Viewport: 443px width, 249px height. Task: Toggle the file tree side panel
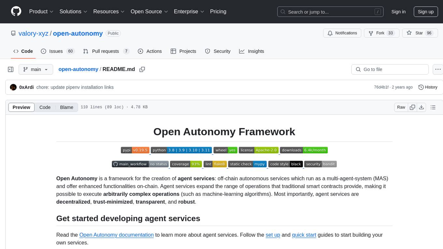[11, 69]
